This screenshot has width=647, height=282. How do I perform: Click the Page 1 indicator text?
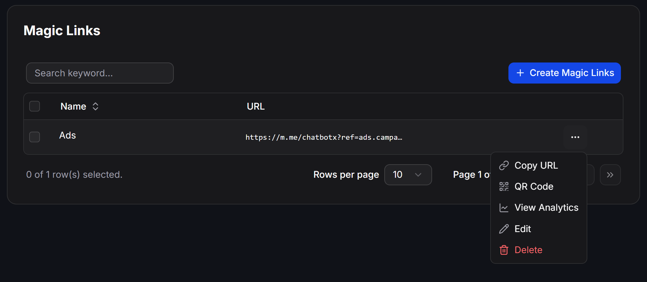pos(471,175)
